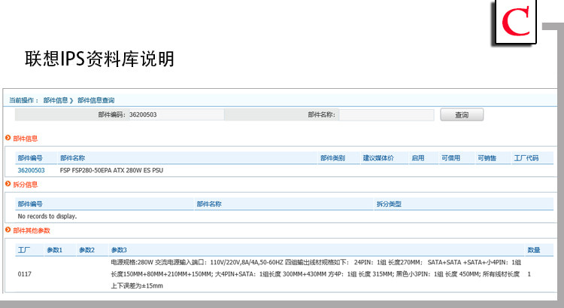The width and height of the screenshot is (564, 308).
Task: Click the 部件其他参数 section title
Action: click(x=32, y=230)
